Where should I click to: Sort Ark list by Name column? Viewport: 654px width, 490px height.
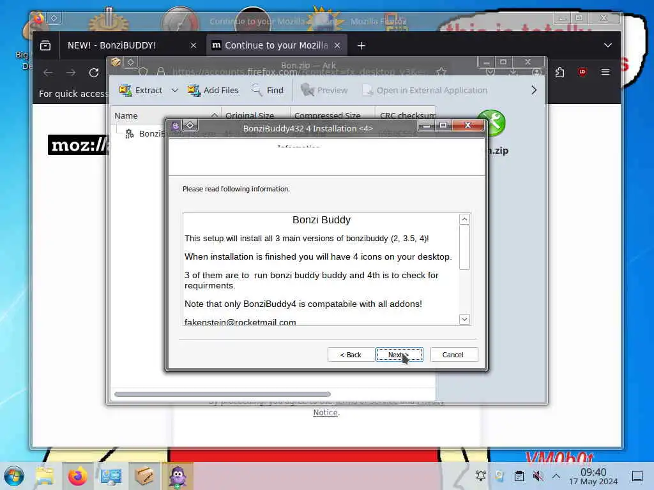(165, 115)
